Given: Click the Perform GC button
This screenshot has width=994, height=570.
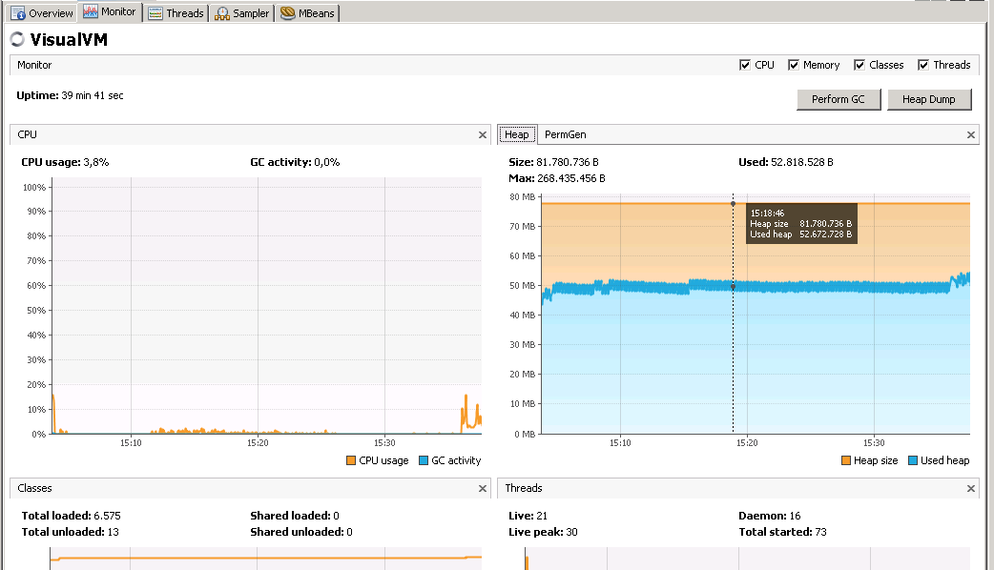Looking at the screenshot, I should [x=839, y=99].
